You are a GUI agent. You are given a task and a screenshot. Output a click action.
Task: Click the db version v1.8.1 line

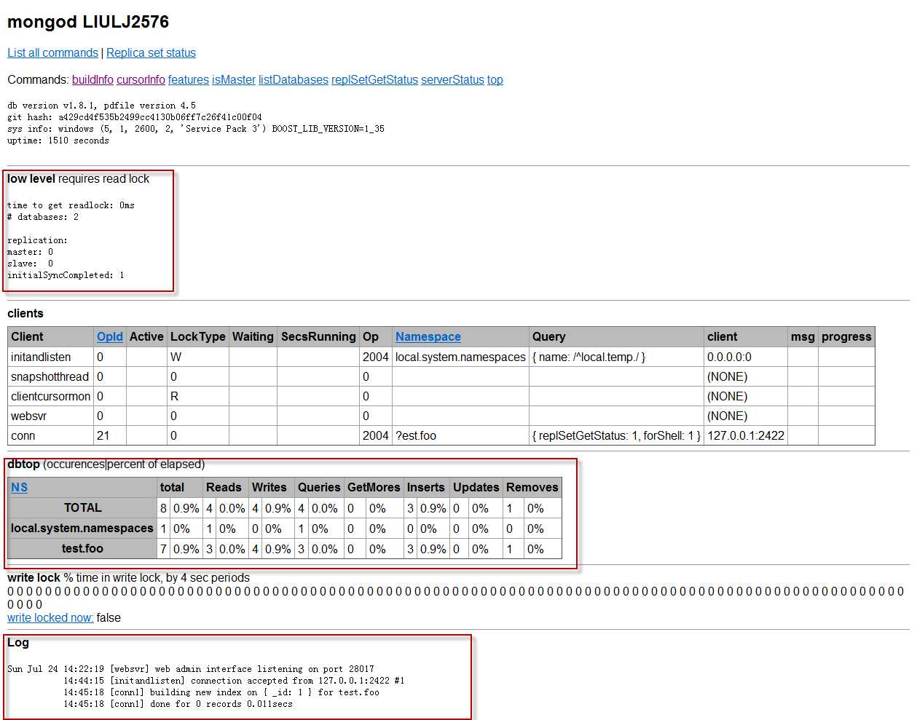(101, 106)
